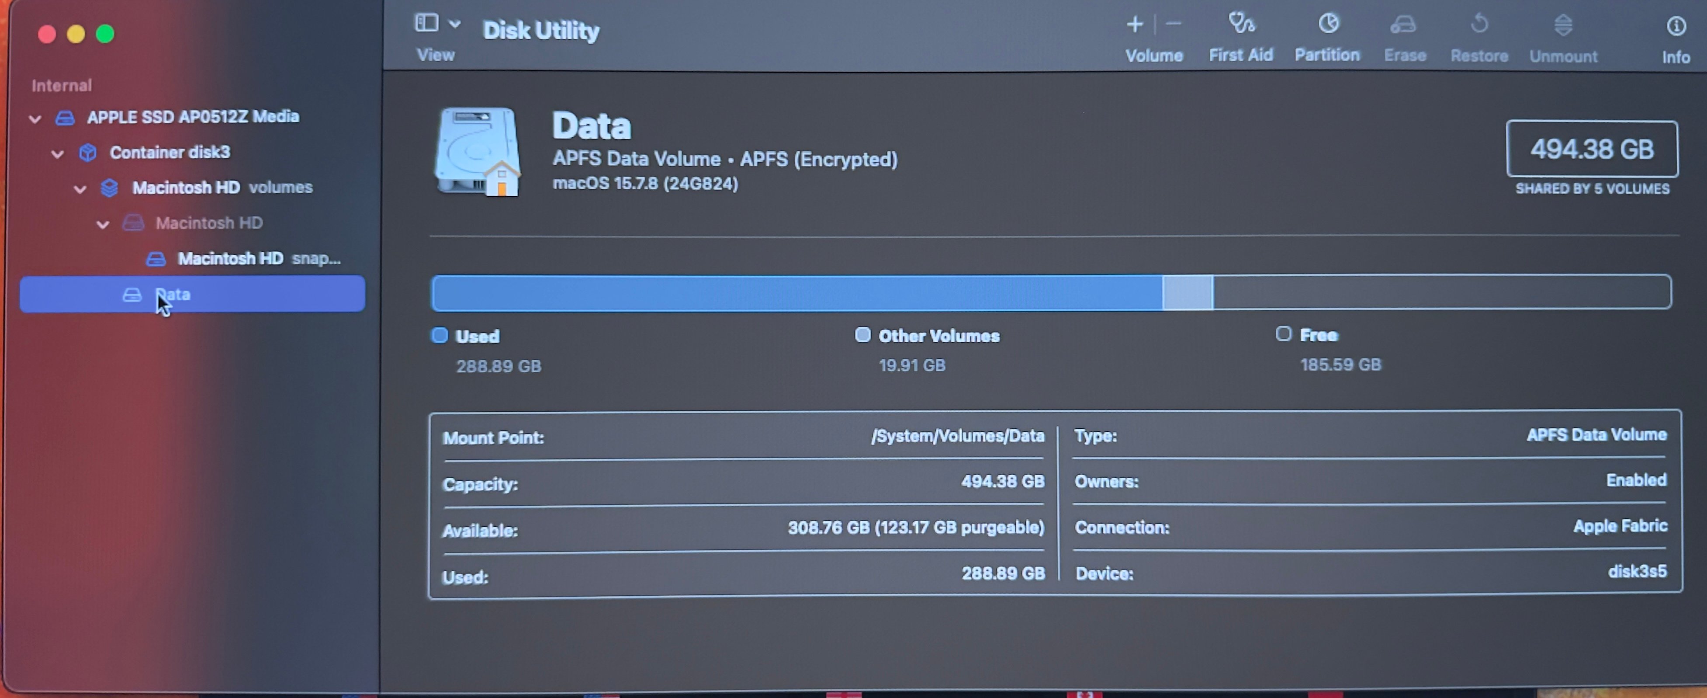Click the First Aid label
This screenshot has width=1707, height=698.
[1240, 55]
